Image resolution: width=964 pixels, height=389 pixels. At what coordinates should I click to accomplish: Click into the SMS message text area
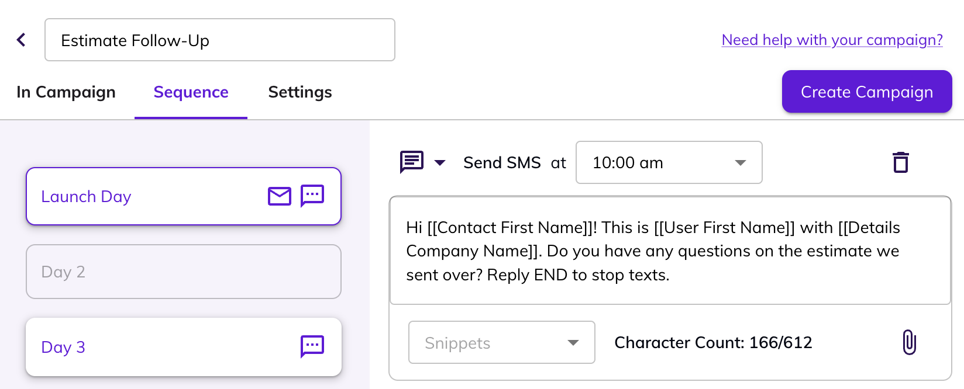pyautogui.click(x=670, y=251)
